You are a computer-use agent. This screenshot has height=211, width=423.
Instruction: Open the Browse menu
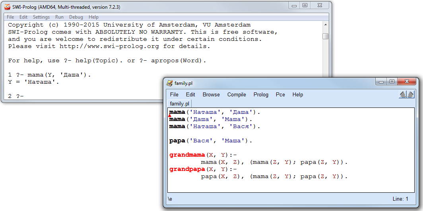[211, 95]
